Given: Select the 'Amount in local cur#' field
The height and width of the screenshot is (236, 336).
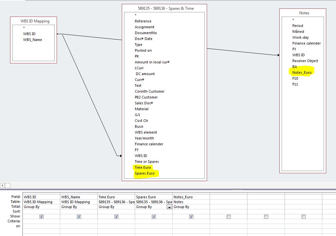Looking at the screenshot, I should [152, 62].
